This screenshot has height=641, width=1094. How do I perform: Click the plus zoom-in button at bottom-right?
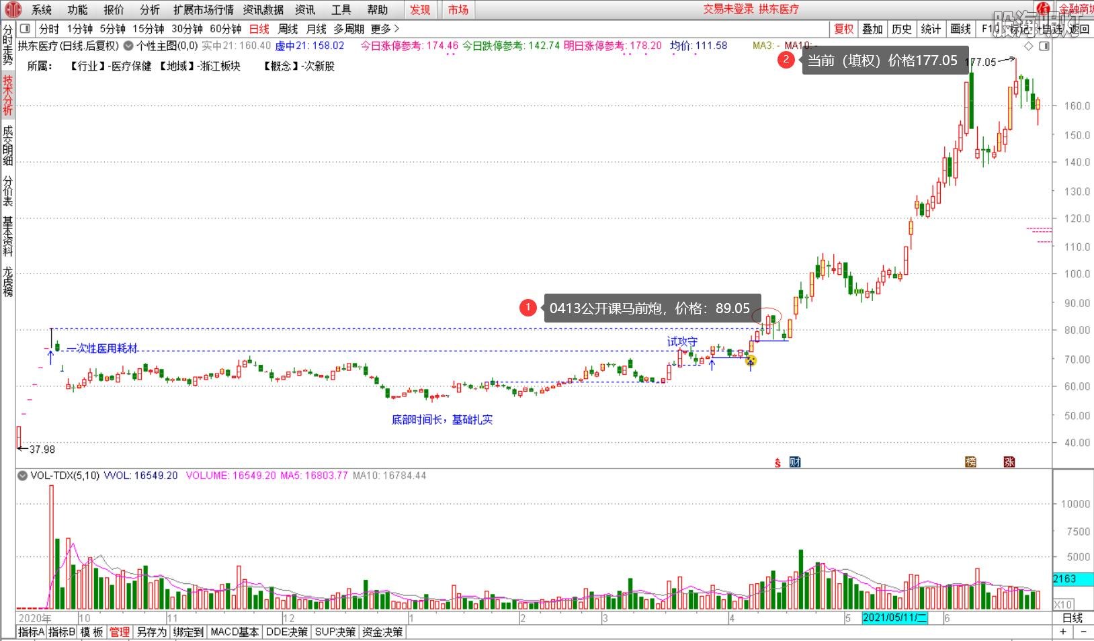(x=1063, y=632)
